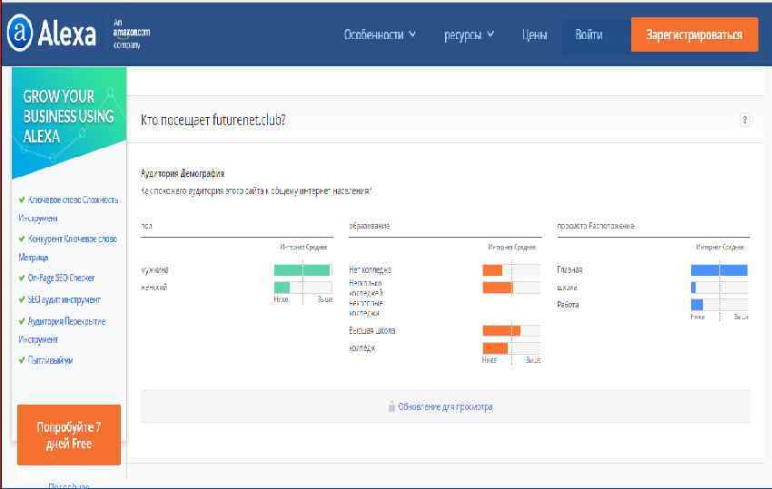Open Аудитория Перекрытие Инструмент link
Image resolution: width=772 pixels, height=489 pixels.
click(62, 330)
